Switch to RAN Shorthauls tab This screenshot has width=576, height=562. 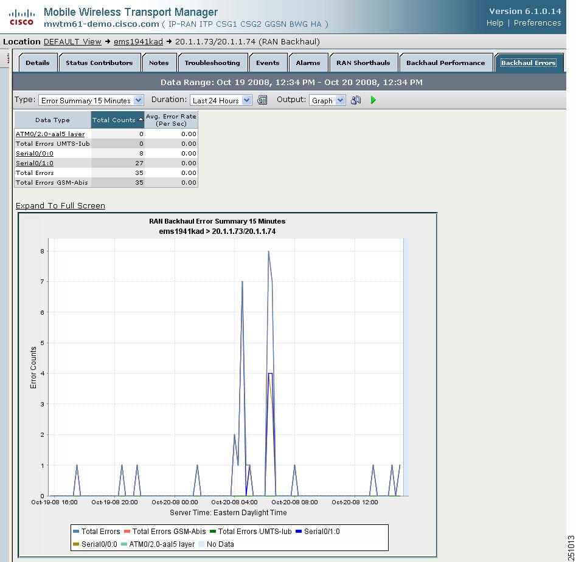[363, 63]
